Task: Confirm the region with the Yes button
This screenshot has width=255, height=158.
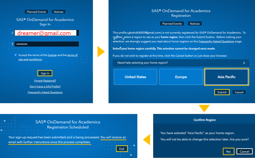Action: (x=228, y=151)
